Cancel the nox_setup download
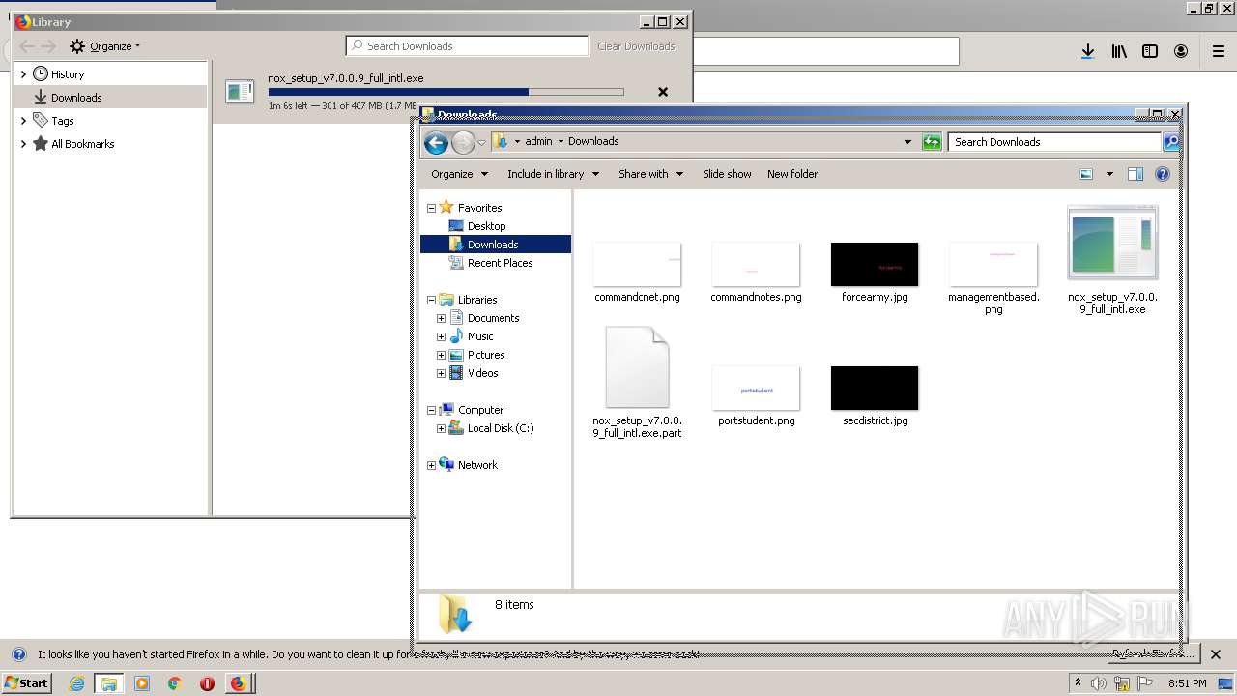The image size is (1237, 696). 663,92
